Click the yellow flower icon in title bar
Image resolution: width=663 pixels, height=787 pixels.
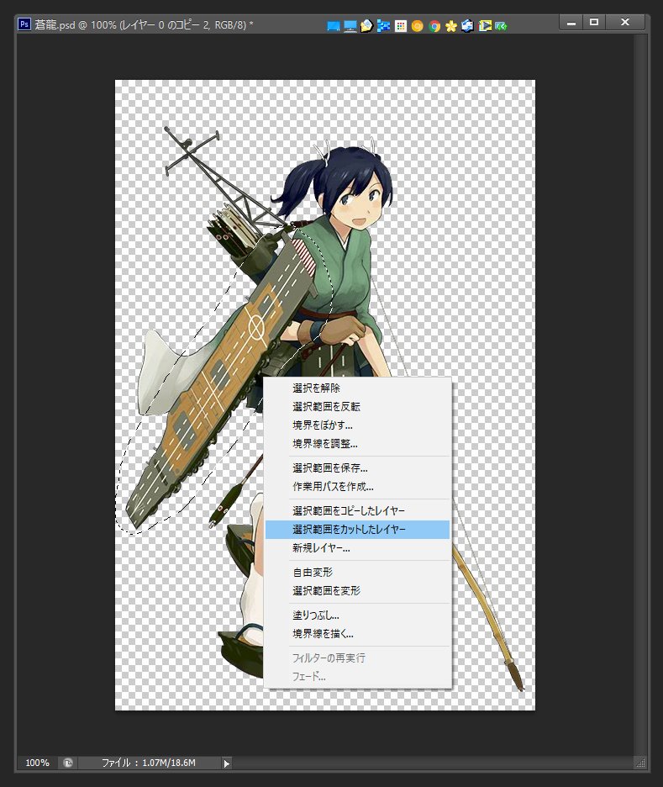pyautogui.click(x=451, y=25)
